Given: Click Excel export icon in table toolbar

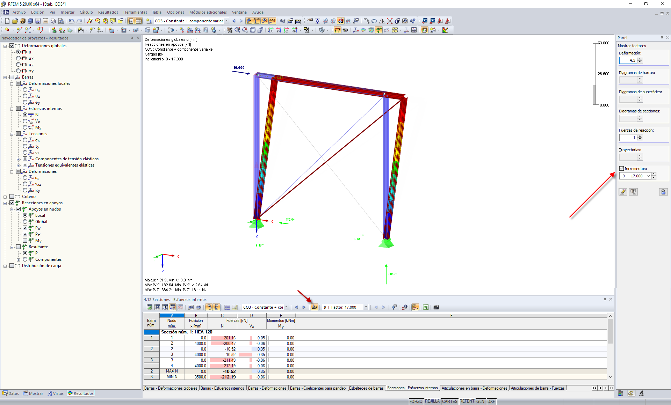Looking at the screenshot, I should (x=426, y=307).
